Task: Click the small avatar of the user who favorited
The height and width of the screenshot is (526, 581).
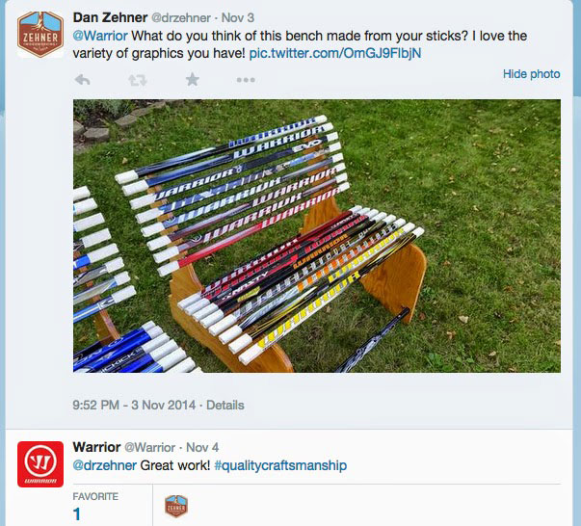Action: (x=176, y=506)
